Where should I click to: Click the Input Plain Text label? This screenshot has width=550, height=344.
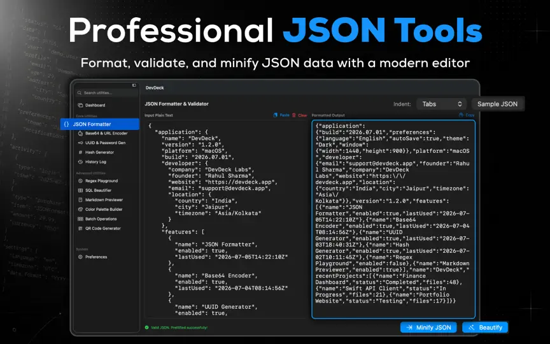click(159, 115)
